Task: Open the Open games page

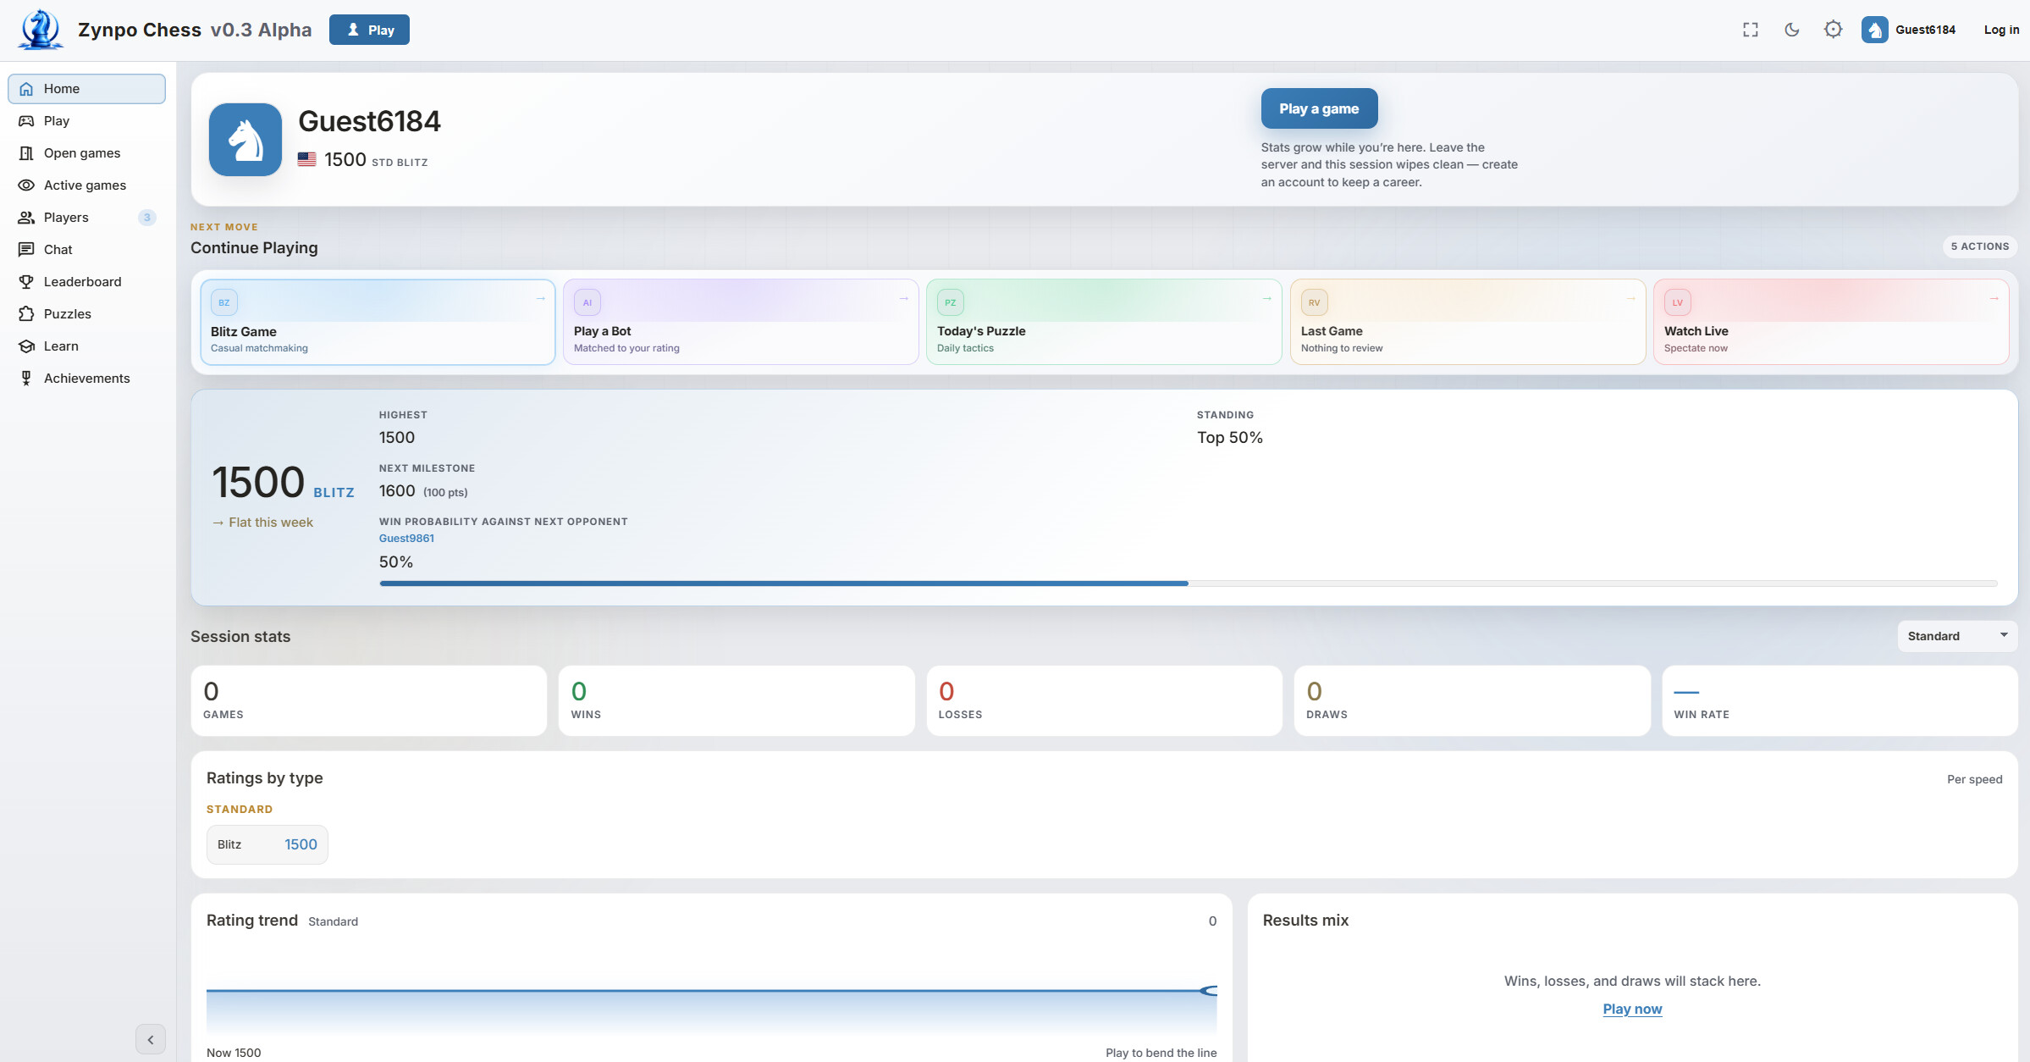Action: click(x=86, y=153)
